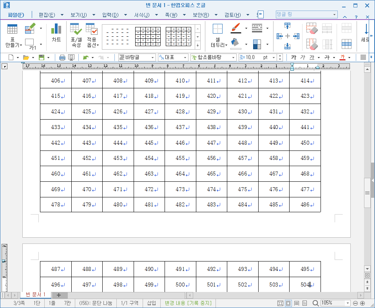Toggle justify paragraph alignment
This screenshot has height=308, width=375.
tap(363, 57)
